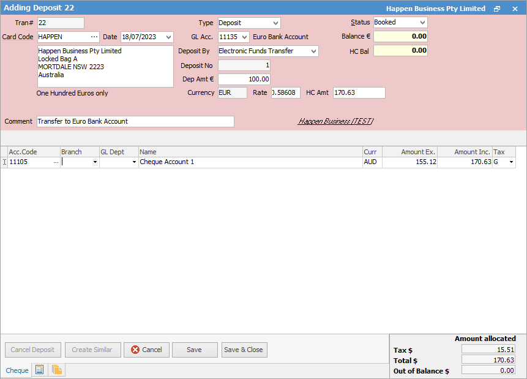Expand the Branch dropdown in grid row

95,162
